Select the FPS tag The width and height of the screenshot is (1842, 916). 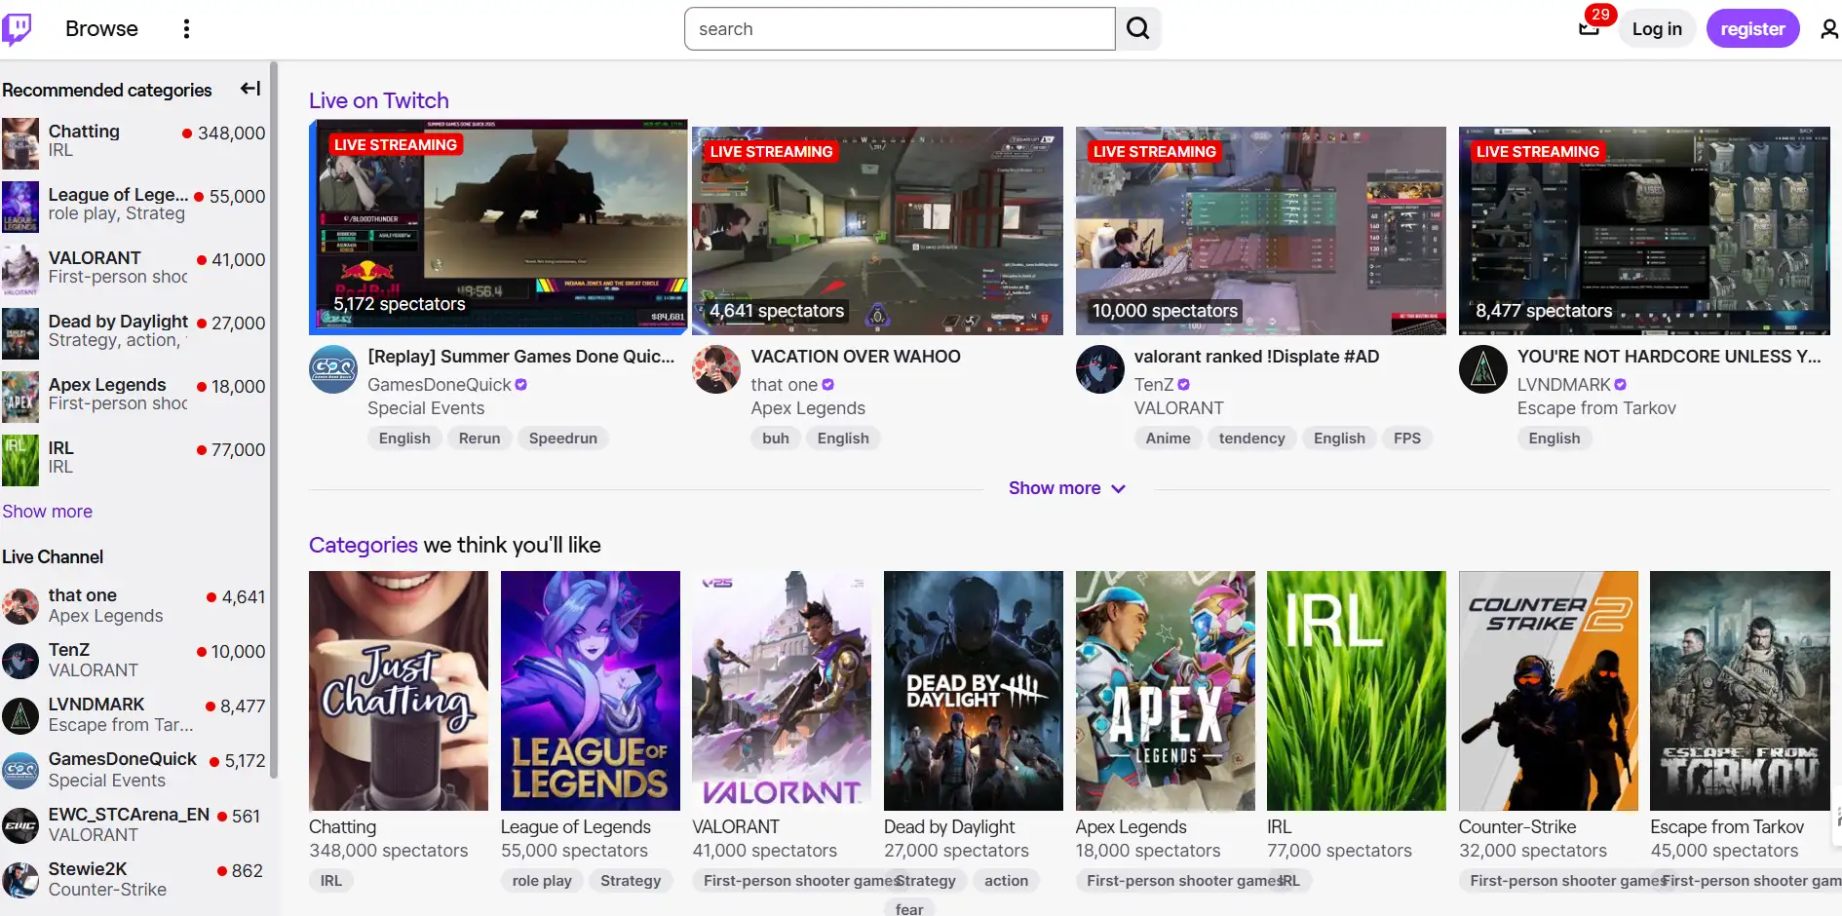coord(1407,439)
